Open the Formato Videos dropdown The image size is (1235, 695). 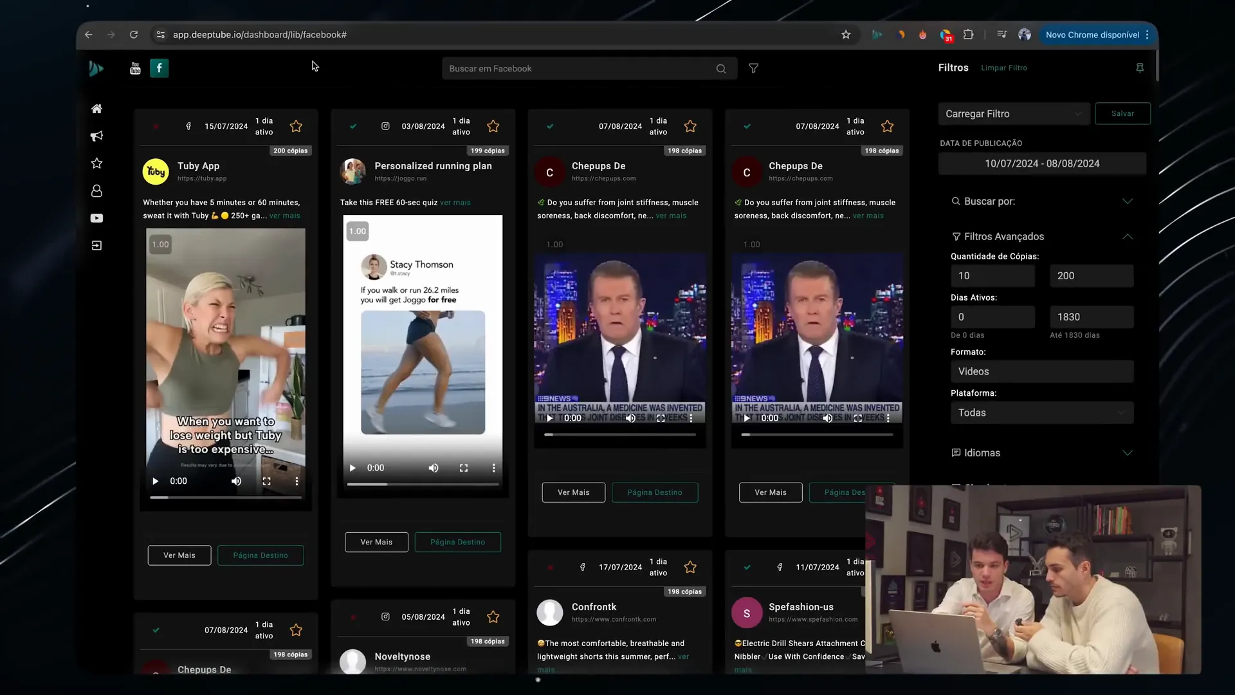point(1042,371)
